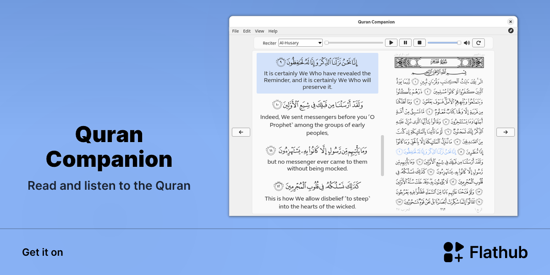Click the audio position seek slider

(354, 43)
